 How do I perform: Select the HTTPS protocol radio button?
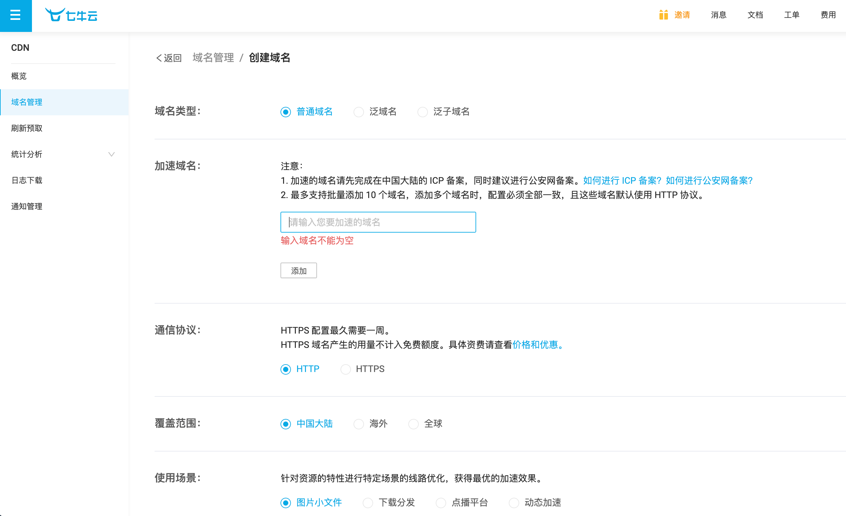[345, 369]
